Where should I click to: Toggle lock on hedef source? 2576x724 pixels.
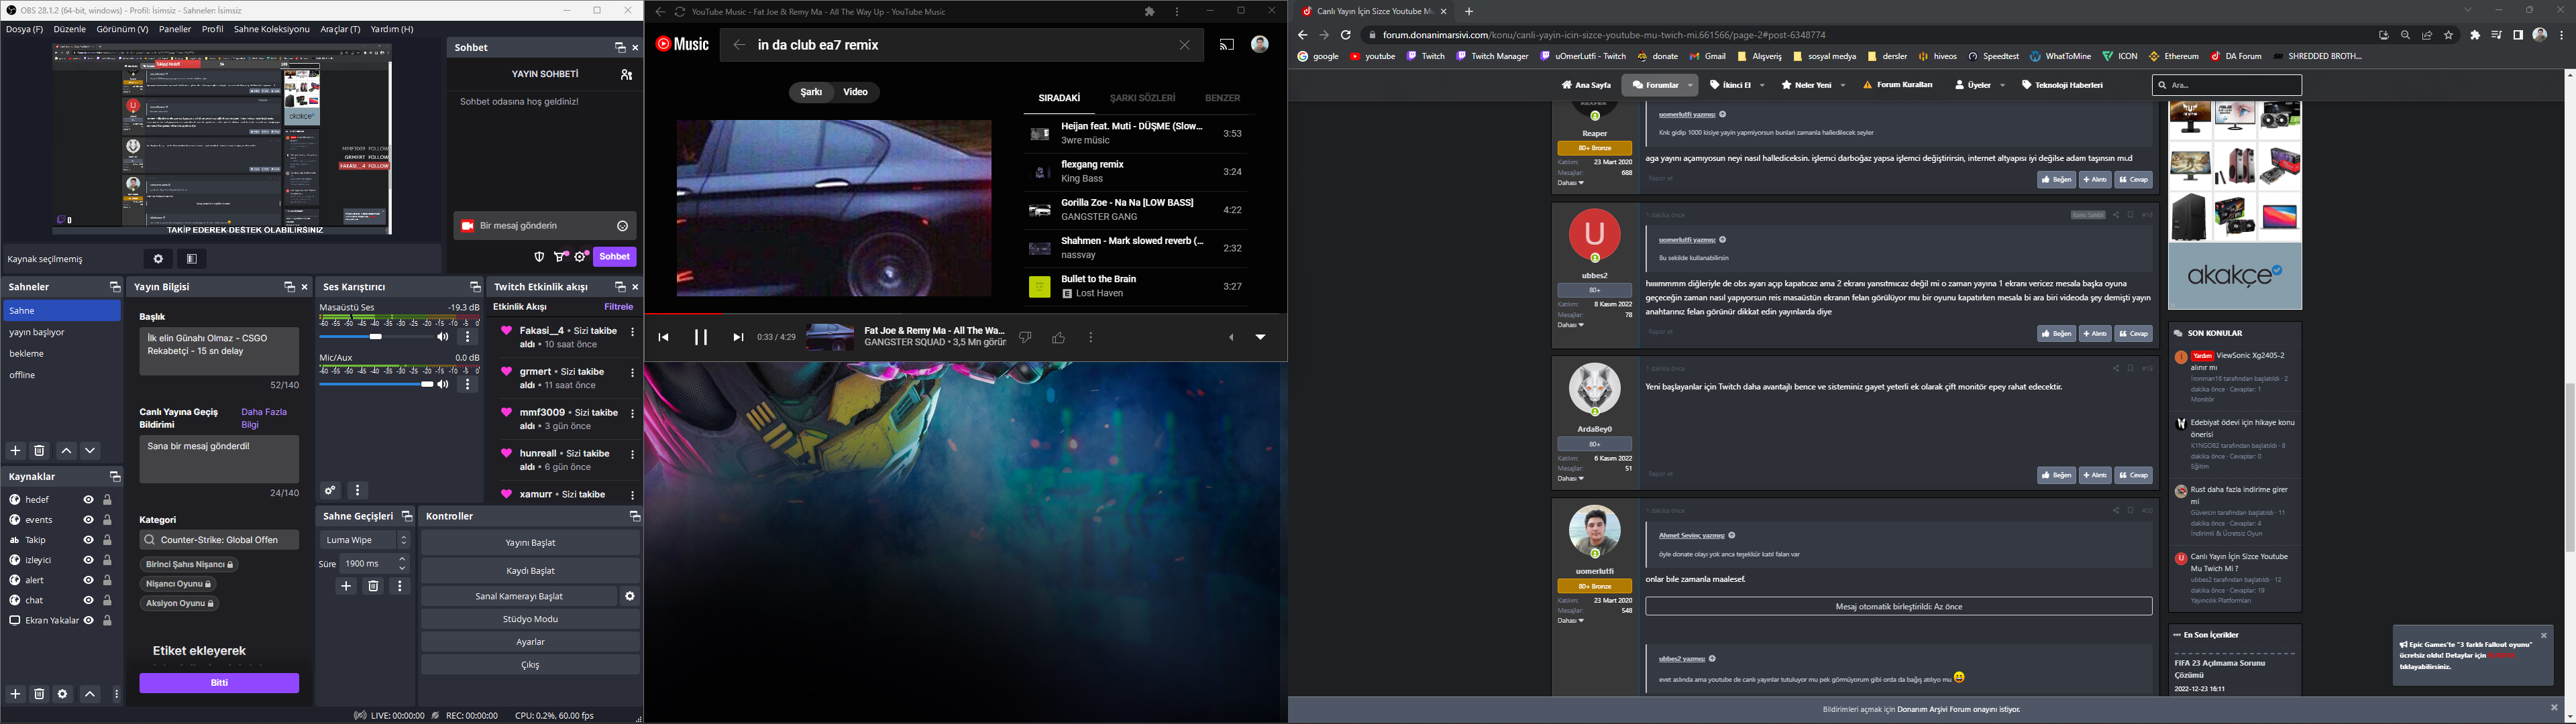108,500
